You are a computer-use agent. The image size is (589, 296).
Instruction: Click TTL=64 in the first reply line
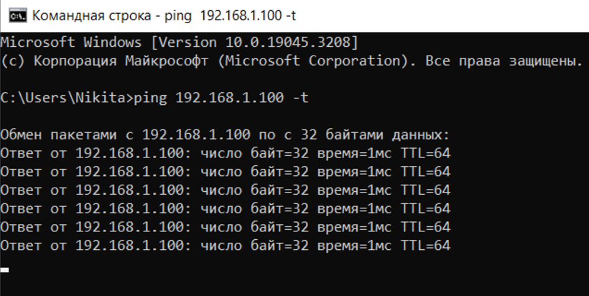pyautogui.click(x=425, y=154)
